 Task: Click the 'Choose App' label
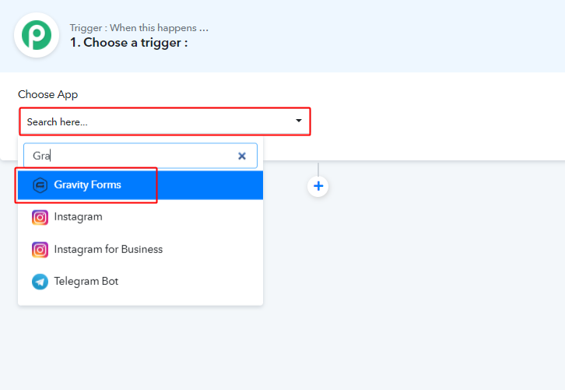click(48, 94)
